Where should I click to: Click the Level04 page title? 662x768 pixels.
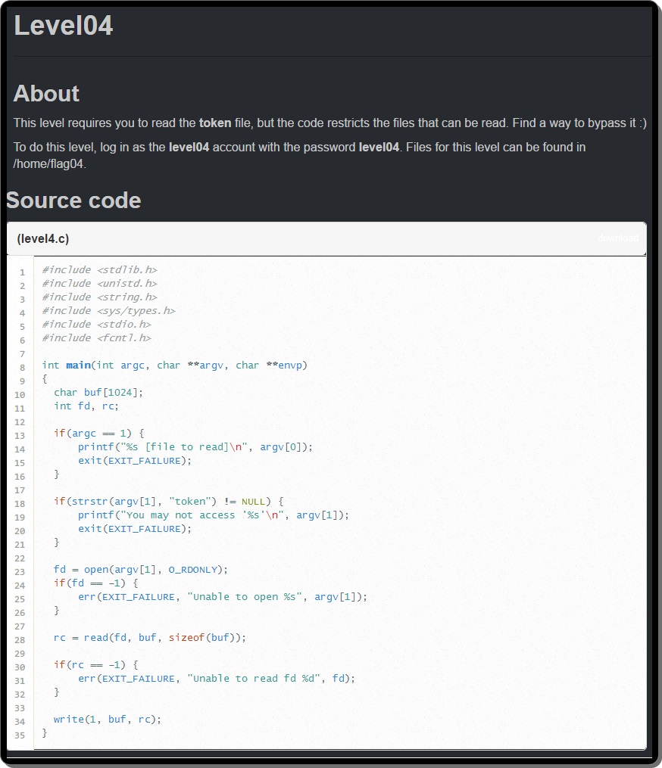pyautogui.click(x=64, y=26)
